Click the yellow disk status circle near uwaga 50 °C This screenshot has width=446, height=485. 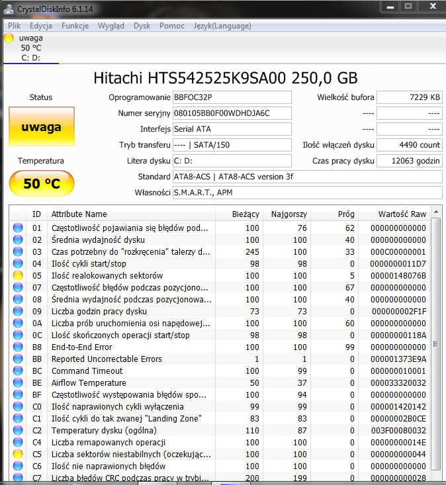point(9,38)
